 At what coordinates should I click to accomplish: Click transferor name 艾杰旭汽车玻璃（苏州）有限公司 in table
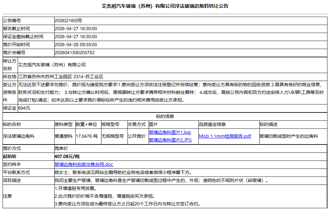click(52, 65)
